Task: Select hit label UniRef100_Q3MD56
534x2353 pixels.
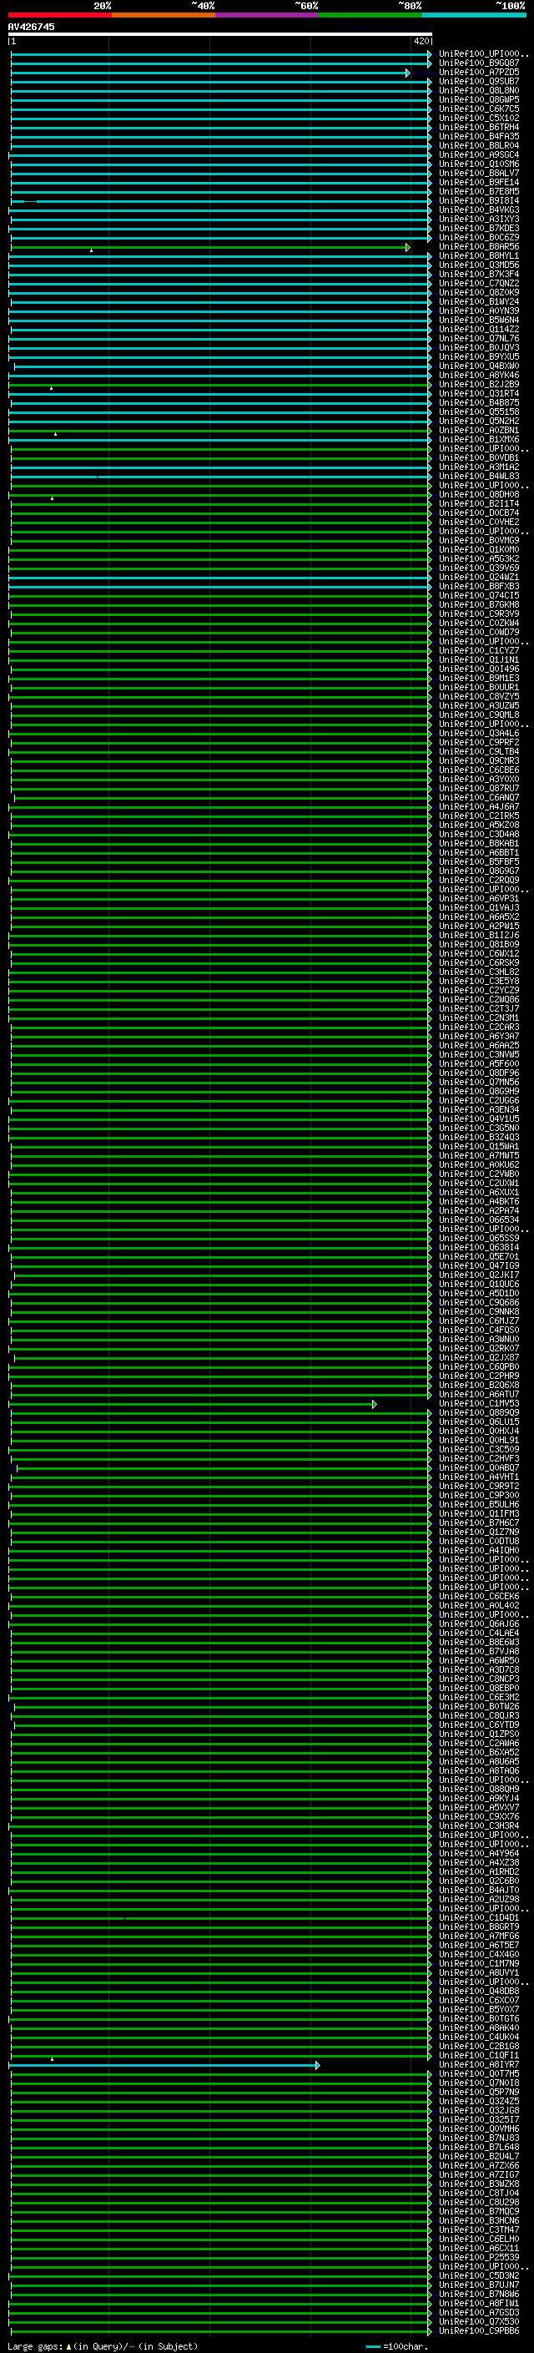Action: click(x=479, y=265)
